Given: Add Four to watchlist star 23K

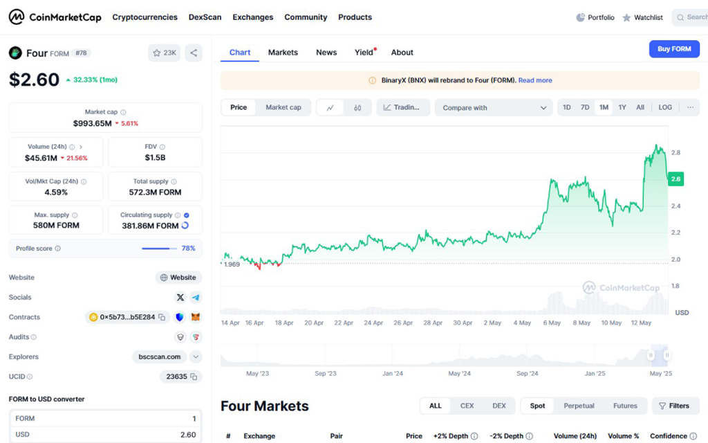Looking at the screenshot, I should [165, 53].
